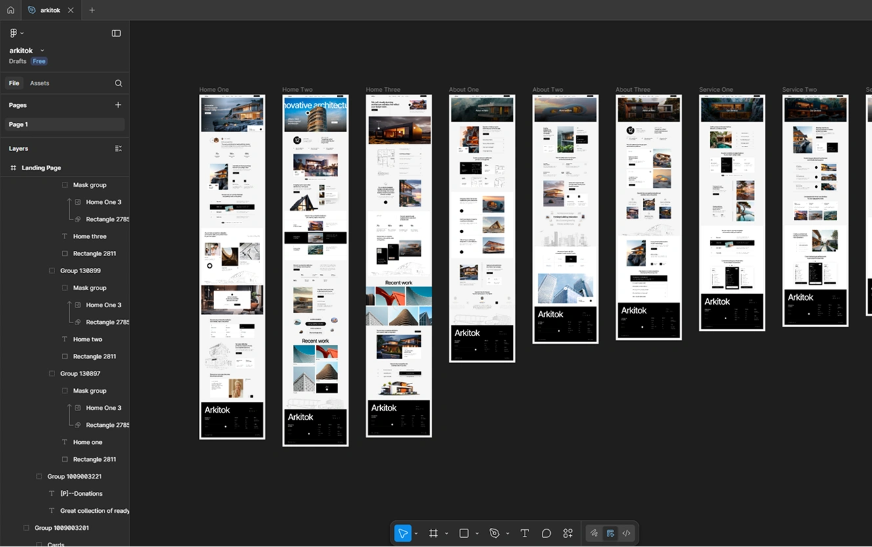Click the About Three frame label

[x=633, y=90]
